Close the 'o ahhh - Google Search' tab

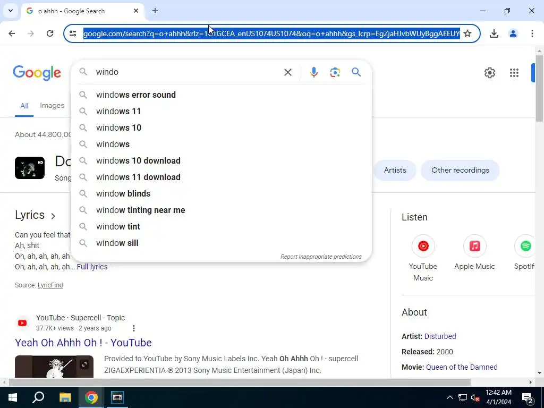pyautogui.click(x=136, y=11)
